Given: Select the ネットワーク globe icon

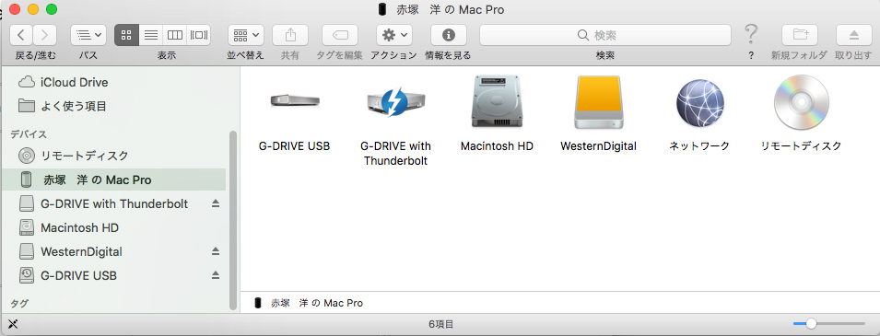Looking at the screenshot, I should click(x=699, y=103).
